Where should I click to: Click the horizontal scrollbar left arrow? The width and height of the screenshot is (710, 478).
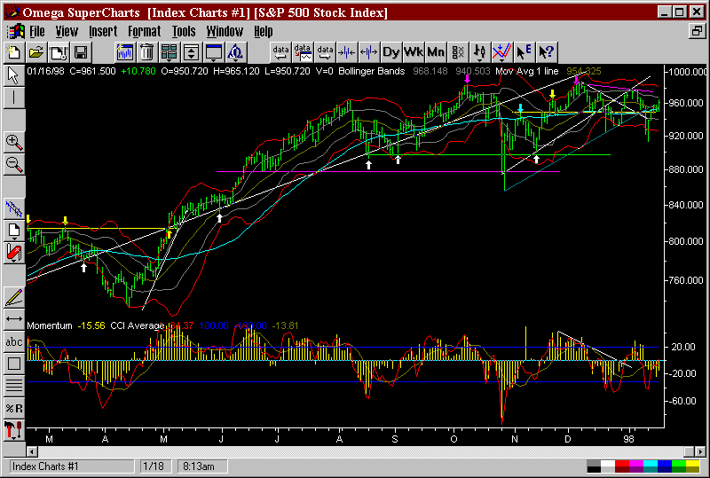click(x=32, y=451)
